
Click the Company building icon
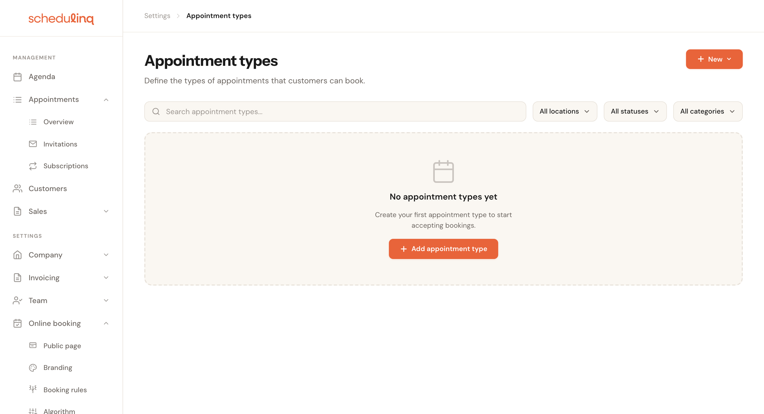click(x=18, y=255)
